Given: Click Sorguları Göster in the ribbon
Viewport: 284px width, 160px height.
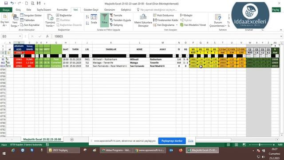Looking at the screenshot, I should (x=31, y=16).
